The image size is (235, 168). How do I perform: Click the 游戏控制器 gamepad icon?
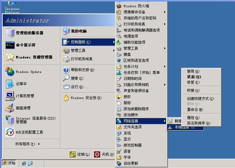(119, 145)
